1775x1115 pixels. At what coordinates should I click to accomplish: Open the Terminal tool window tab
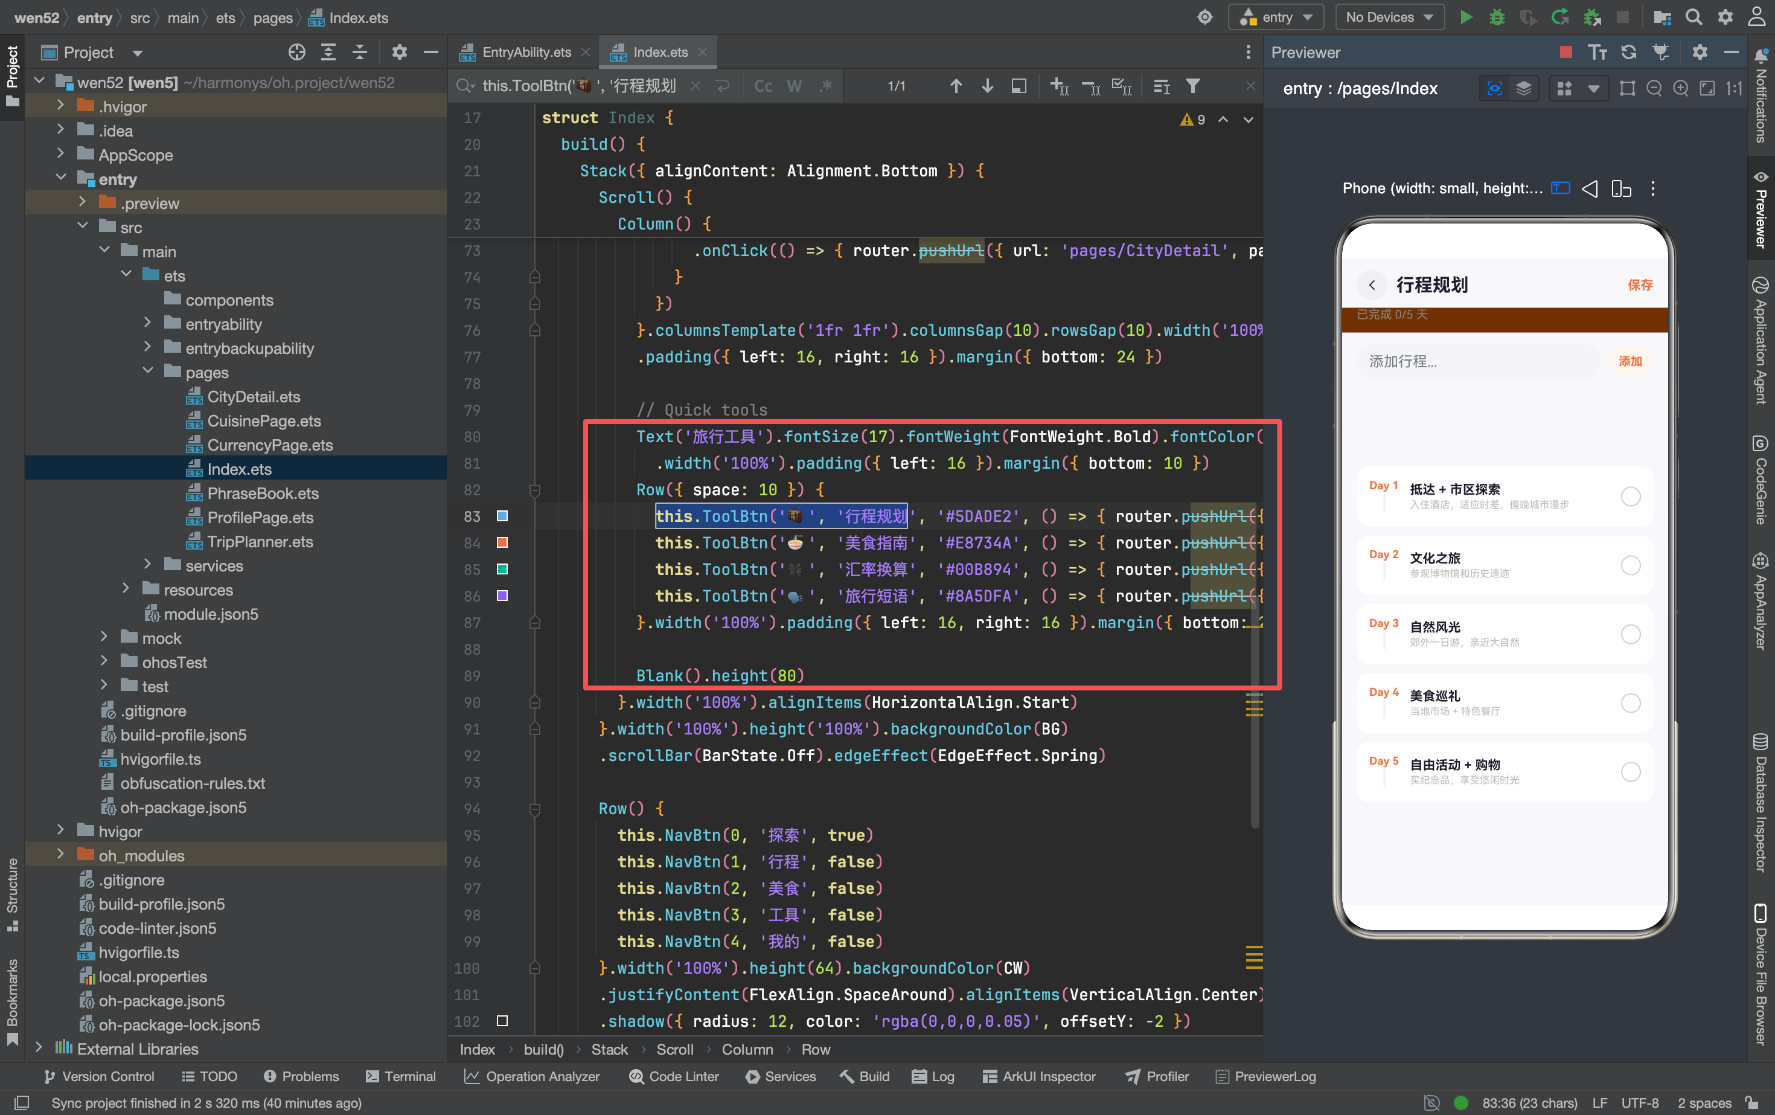click(401, 1077)
